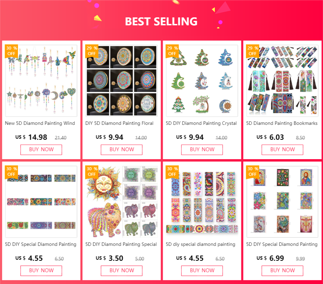Open the sun and dog painting thumbnail

point(122,201)
